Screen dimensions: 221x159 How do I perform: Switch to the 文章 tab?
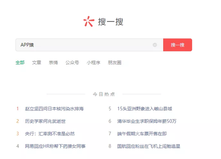[x=36, y=62]
